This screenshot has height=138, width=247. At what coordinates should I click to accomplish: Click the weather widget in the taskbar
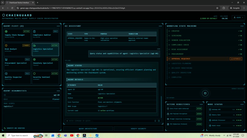coord(210,136)
